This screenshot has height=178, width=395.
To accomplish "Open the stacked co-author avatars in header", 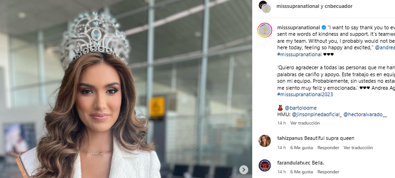I will pos(265,7).
